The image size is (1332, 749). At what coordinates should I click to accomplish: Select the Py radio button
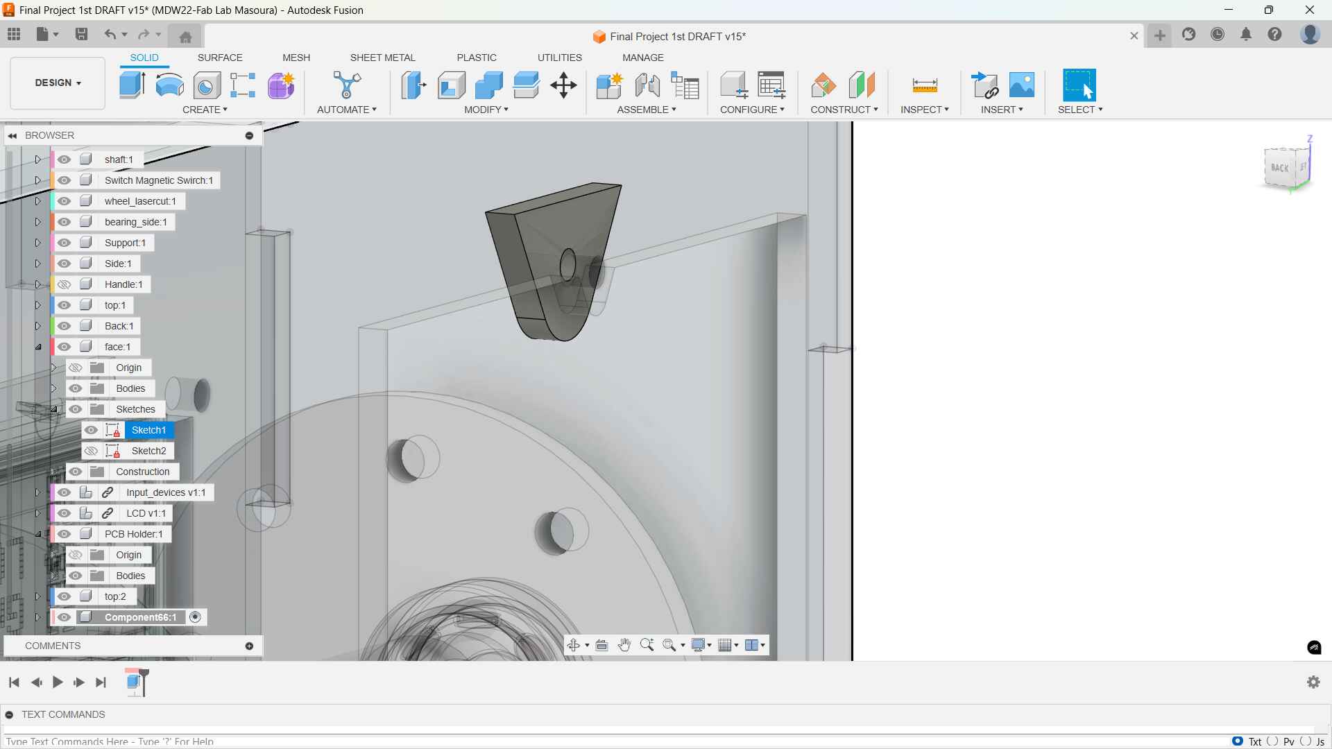[x=1273, y=741]
